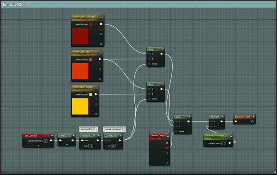Collapse the FlameColor_DarkEdge node preview
The width and height of the screenshot is (277, 175).
pos(102,18)
